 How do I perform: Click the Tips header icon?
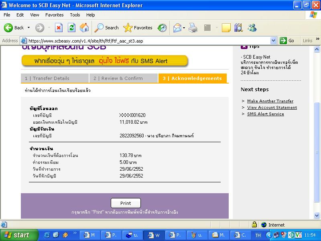pos(244,47)
